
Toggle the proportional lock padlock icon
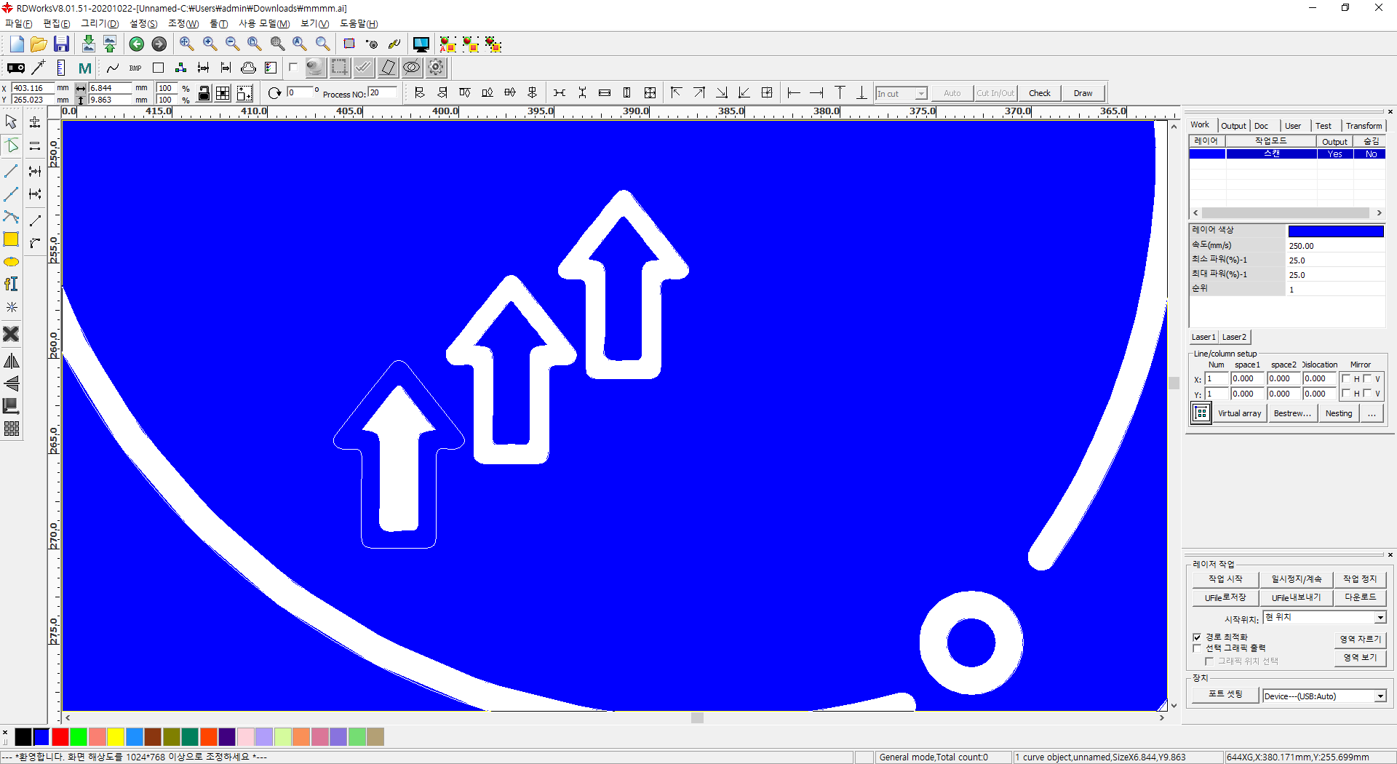click(x=204, y=93)
